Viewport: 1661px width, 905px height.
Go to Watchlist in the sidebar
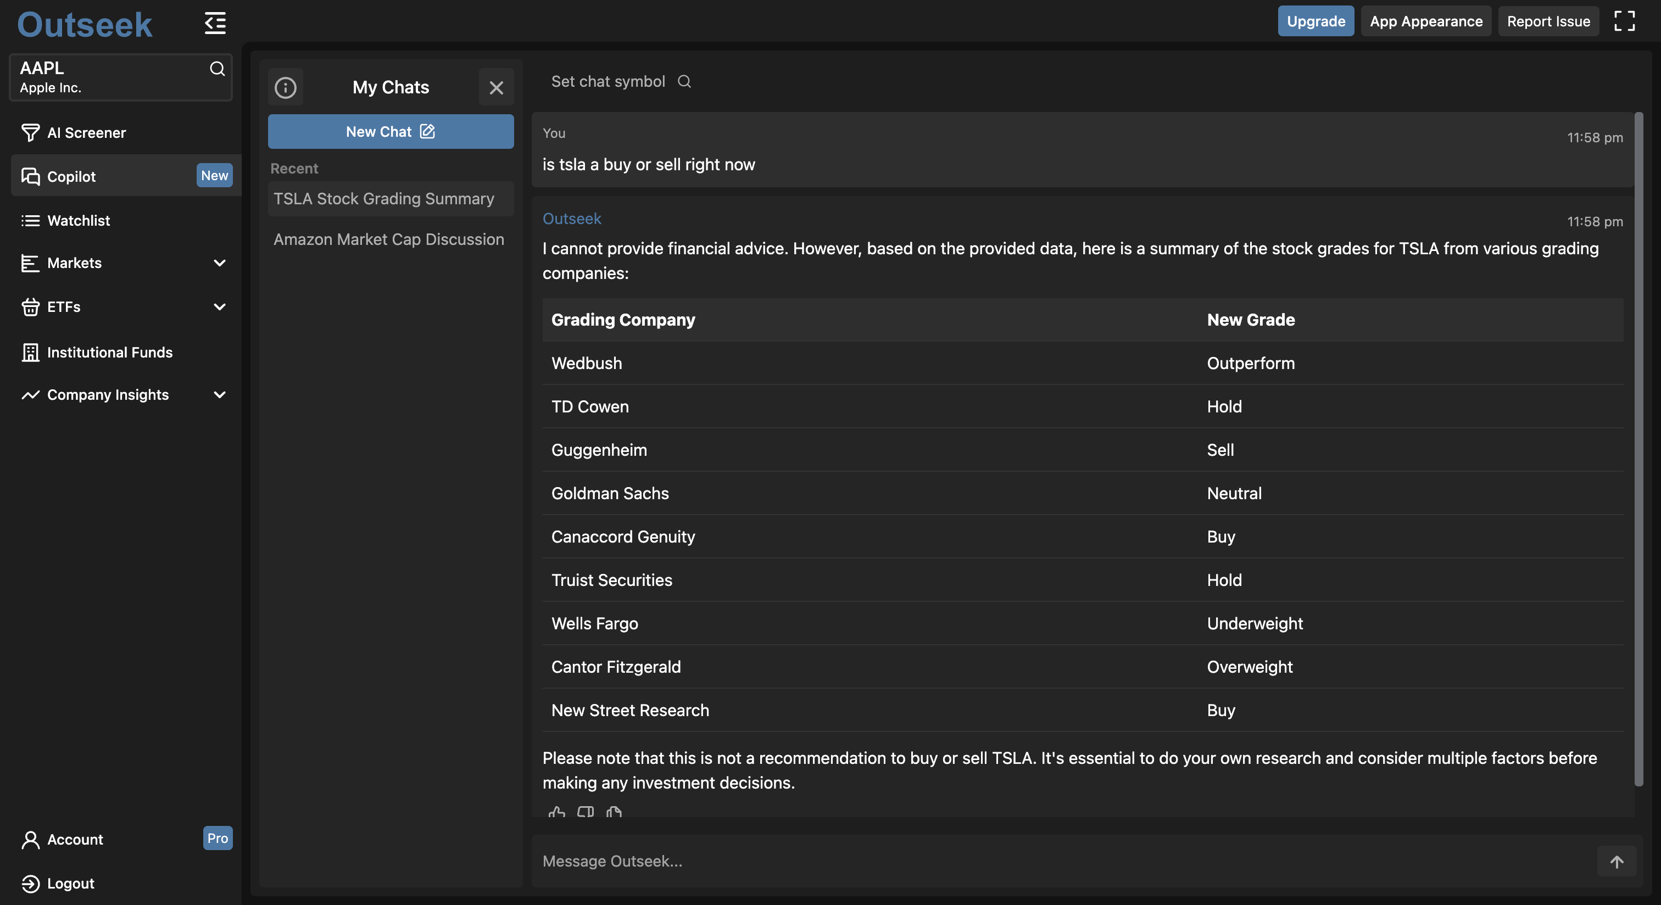click(x=78, y=220)
